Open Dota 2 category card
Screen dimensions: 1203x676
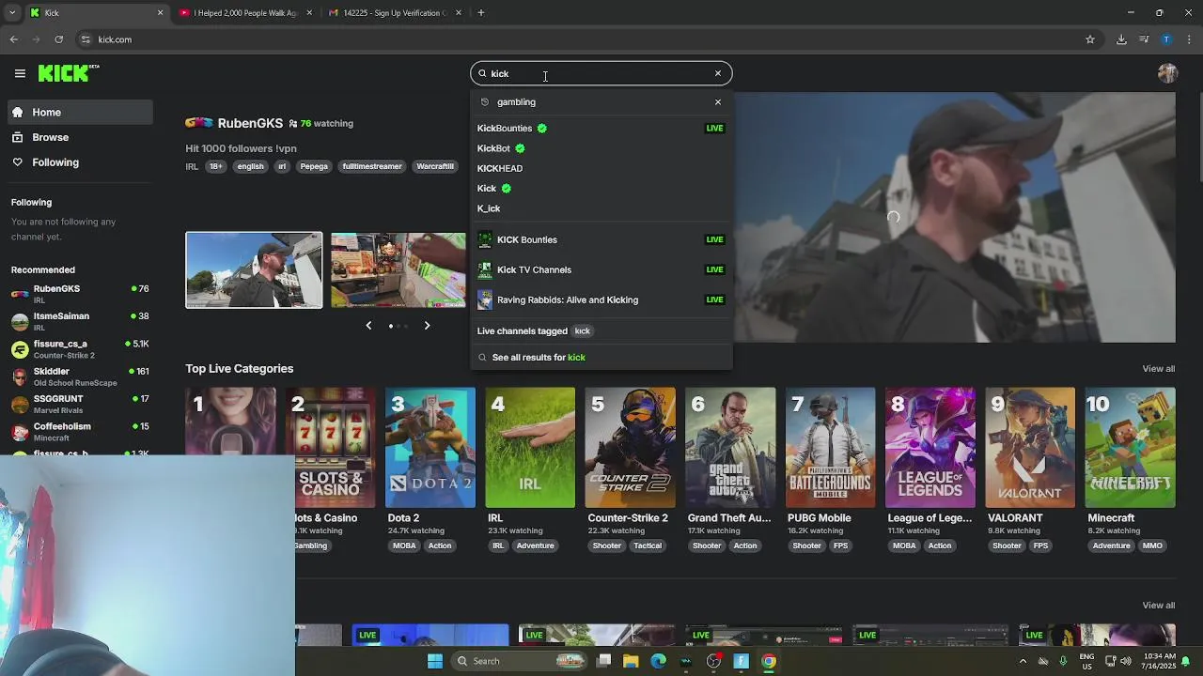pos(430,448)
